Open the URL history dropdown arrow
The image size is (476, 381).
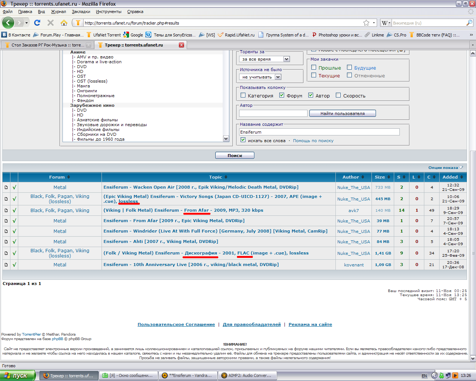pyautogui.click(x=374, y=23)
